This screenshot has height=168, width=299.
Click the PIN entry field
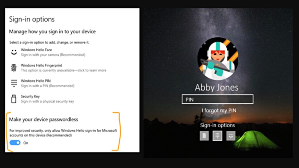[x=217, y=99]
